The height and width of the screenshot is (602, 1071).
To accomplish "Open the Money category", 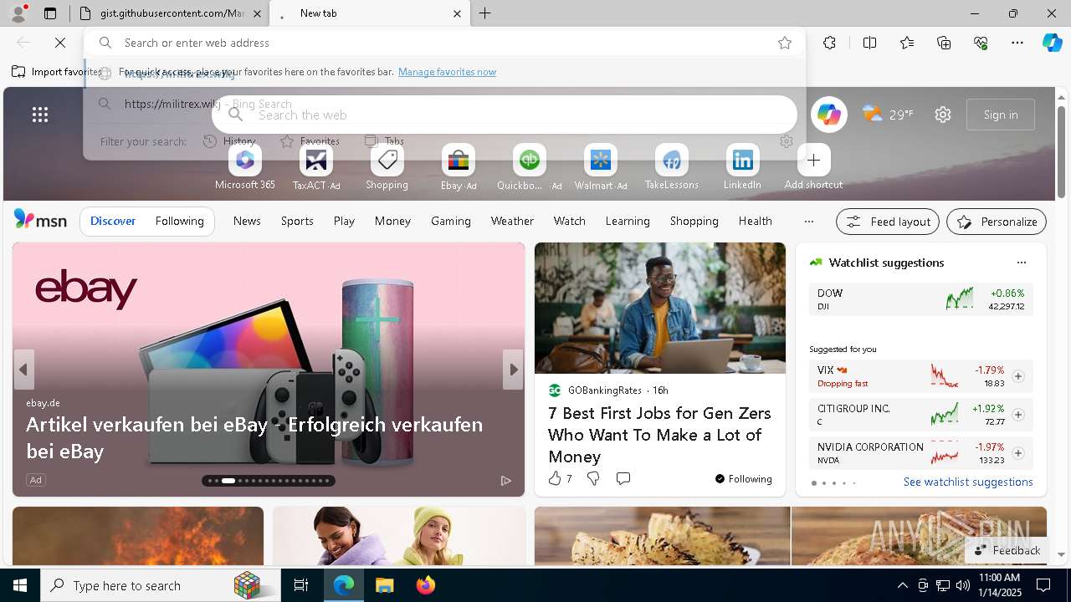I will pos(392,222).
